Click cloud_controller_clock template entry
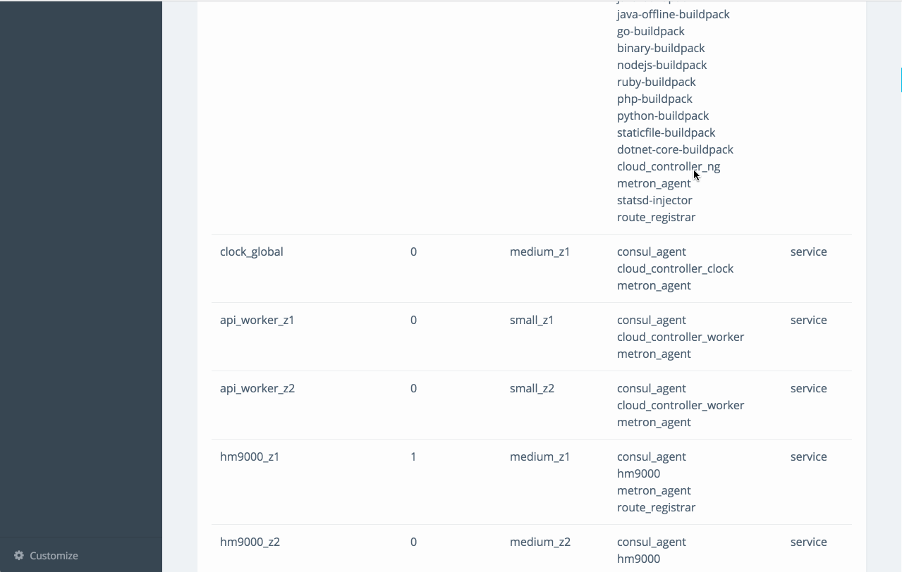902x572 pixels. coord(675,269)
